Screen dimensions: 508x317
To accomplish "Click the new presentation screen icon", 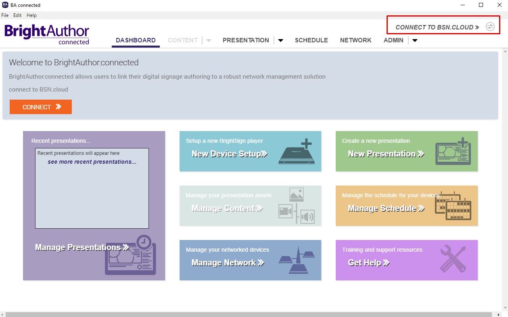I will click(x=453, y=151).
